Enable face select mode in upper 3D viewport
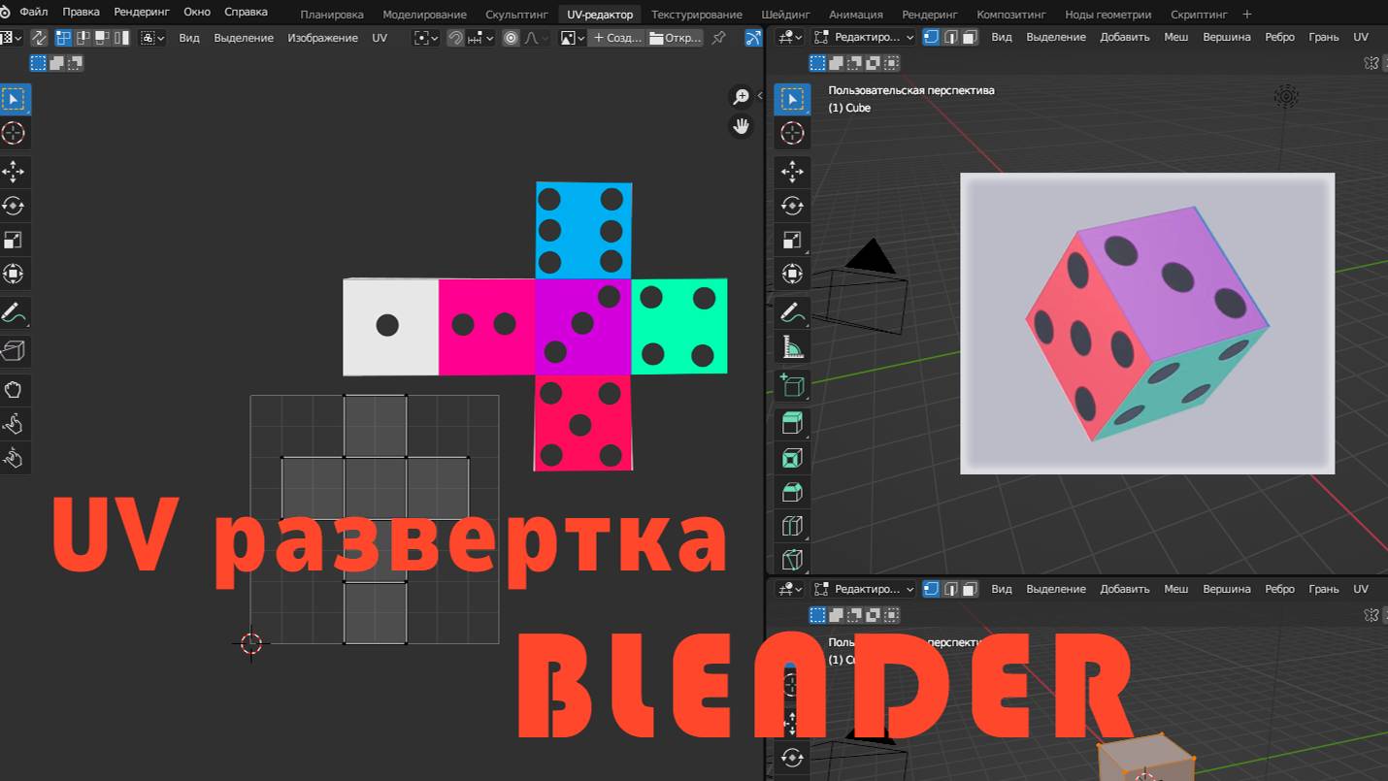 (x=970, y=37)
